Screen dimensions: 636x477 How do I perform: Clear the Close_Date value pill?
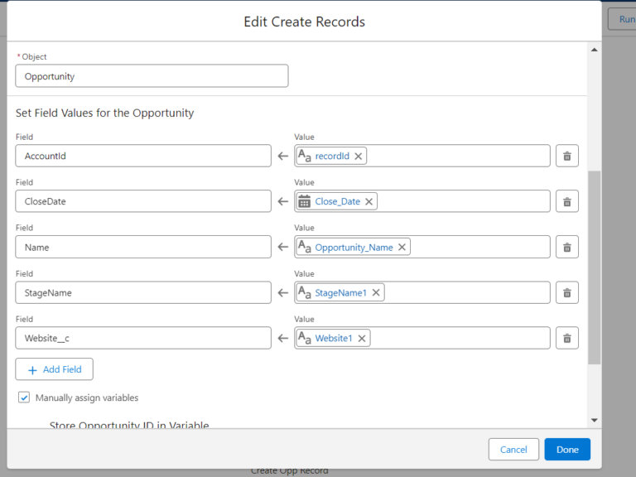(x=369, y=201)
